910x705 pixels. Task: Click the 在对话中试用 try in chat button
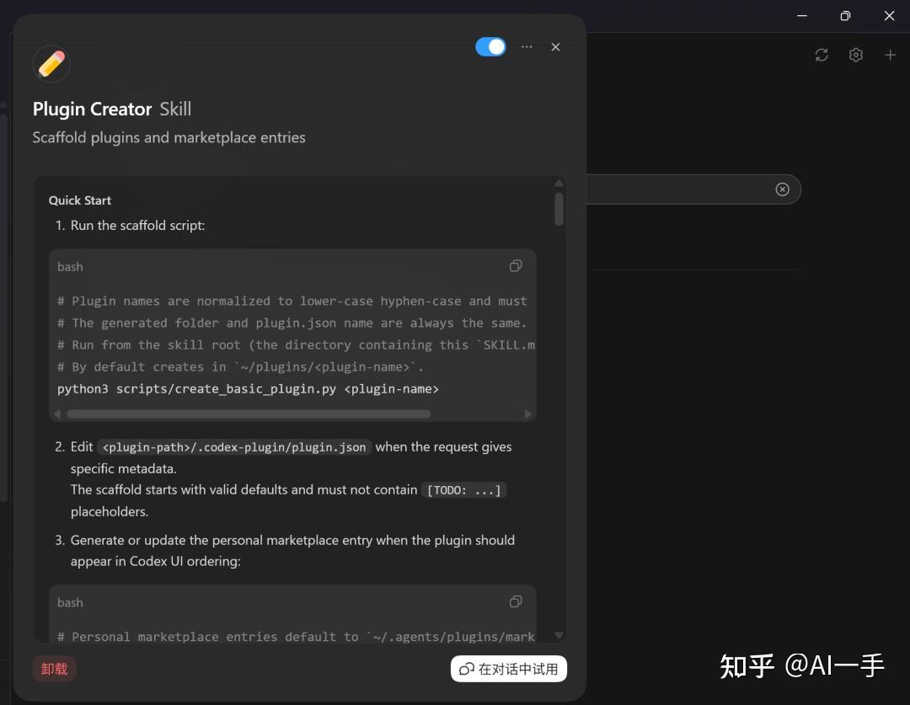tap(508, 669)
